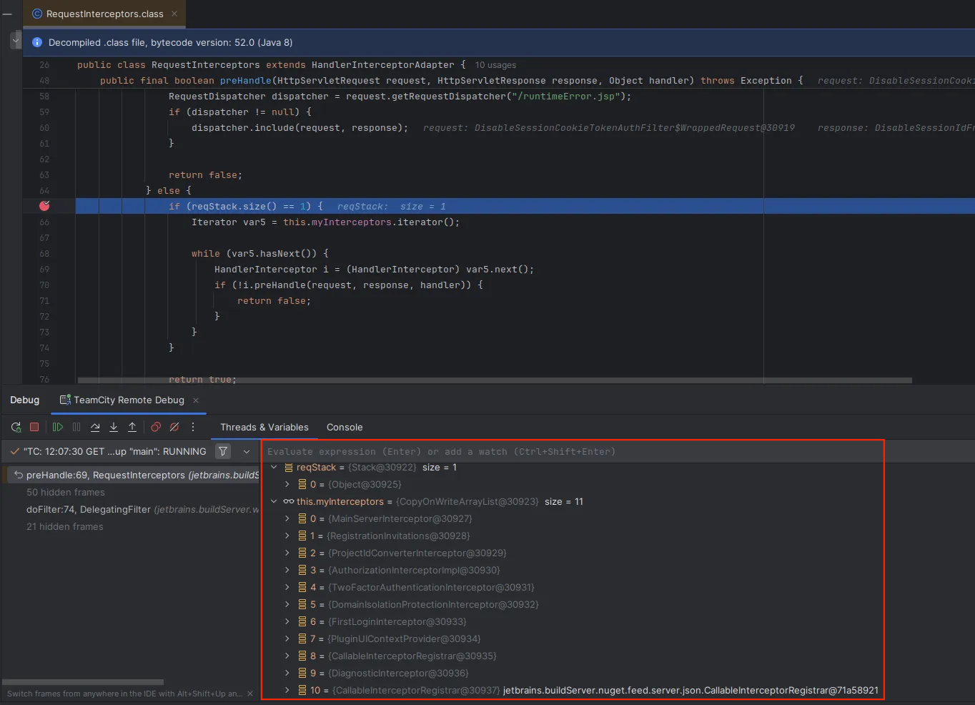Expand DomainIsolationProtectionInterceptor@30932 entry
975x705 pixels.
[x=287, y=604]
